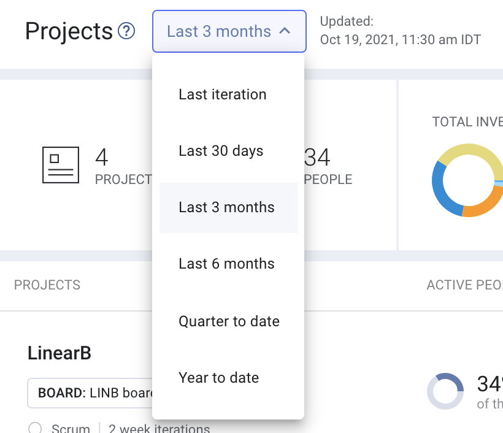This screenshot has height=433, width=503.
Task: Click the PROJECTS column header
Action: [x=47, y=285]
